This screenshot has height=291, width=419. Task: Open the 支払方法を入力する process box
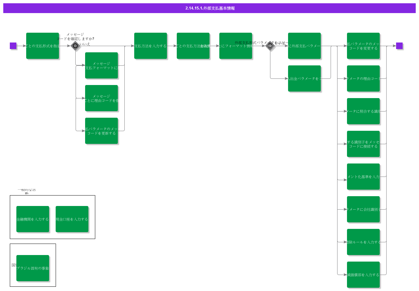click(151, 46)
